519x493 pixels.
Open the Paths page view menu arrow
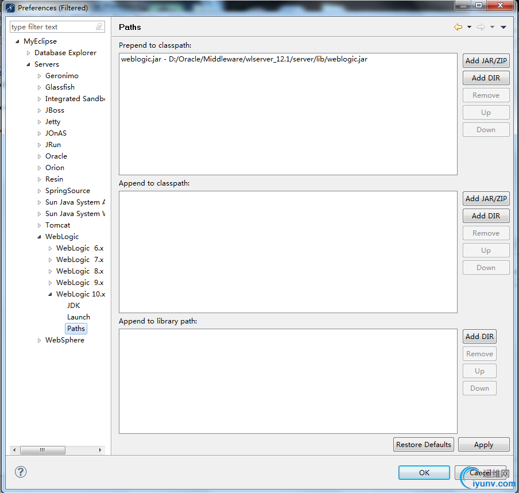point(503,27)
